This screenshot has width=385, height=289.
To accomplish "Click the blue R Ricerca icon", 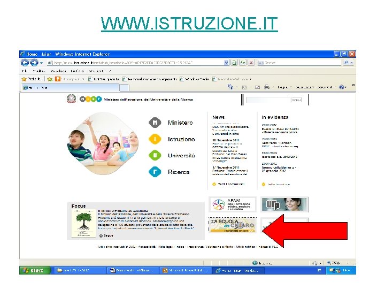I will pyautogui.click(x=155, y=172).
